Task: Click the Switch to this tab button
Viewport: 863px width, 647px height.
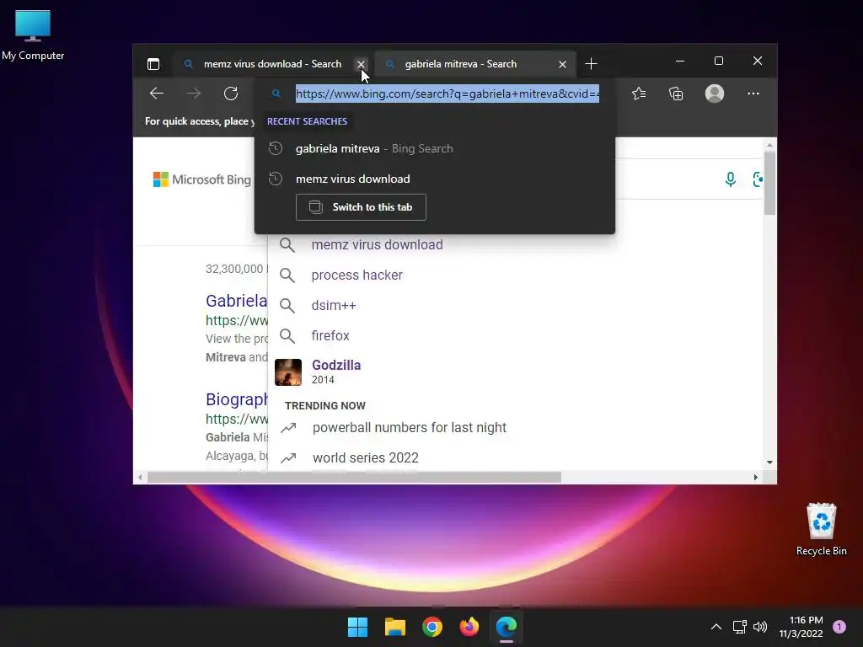Action: click(361, 207)
